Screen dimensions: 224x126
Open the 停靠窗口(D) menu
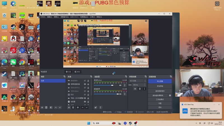(65, 17)
